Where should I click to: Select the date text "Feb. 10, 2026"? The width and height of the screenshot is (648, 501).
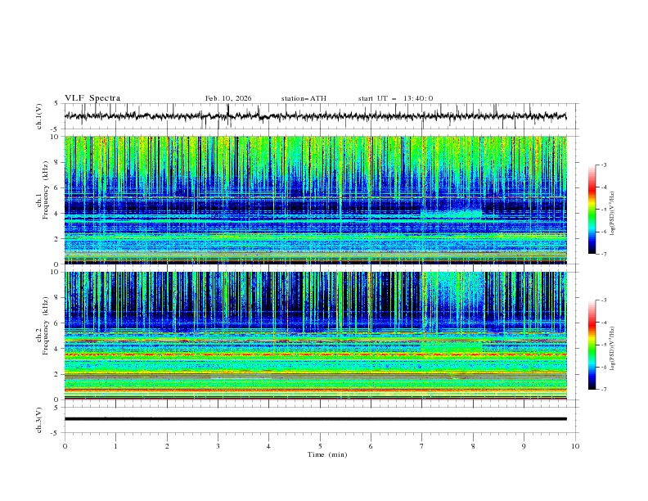pyautogui.click(x=228, y=98)
